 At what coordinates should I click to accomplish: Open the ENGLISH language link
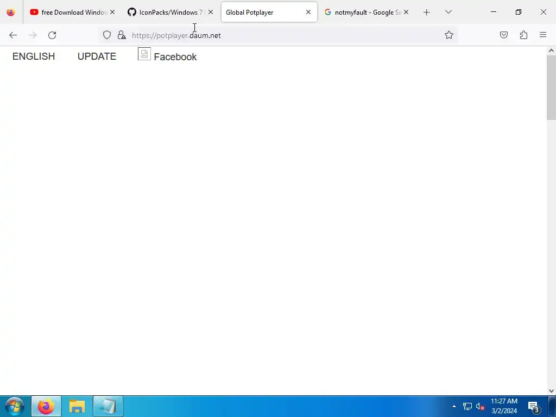(x=34, y=56)
